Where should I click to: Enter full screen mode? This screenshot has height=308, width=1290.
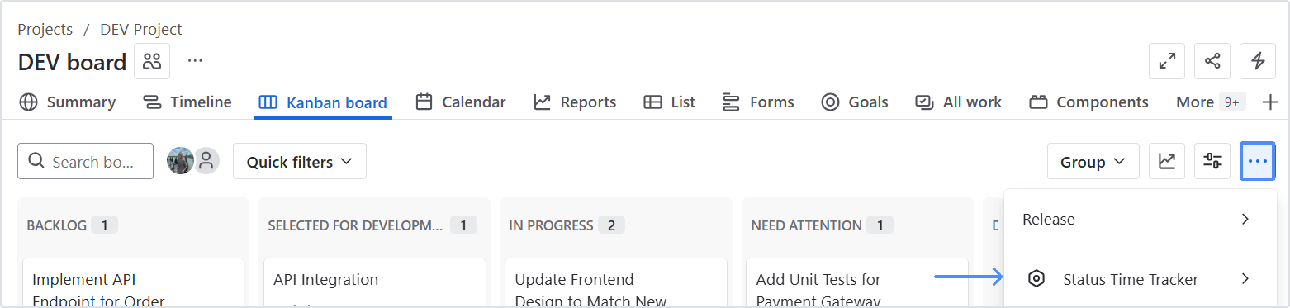[x=1167, y=61]
